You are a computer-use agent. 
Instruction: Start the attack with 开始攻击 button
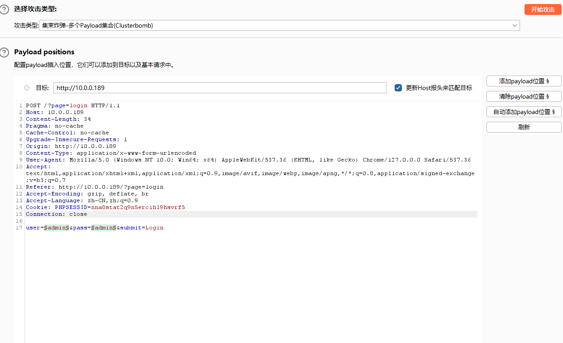pyautogui.click(x=543, y=10)
